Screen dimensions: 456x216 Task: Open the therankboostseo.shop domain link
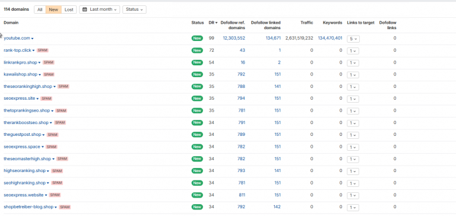point(26,123)
